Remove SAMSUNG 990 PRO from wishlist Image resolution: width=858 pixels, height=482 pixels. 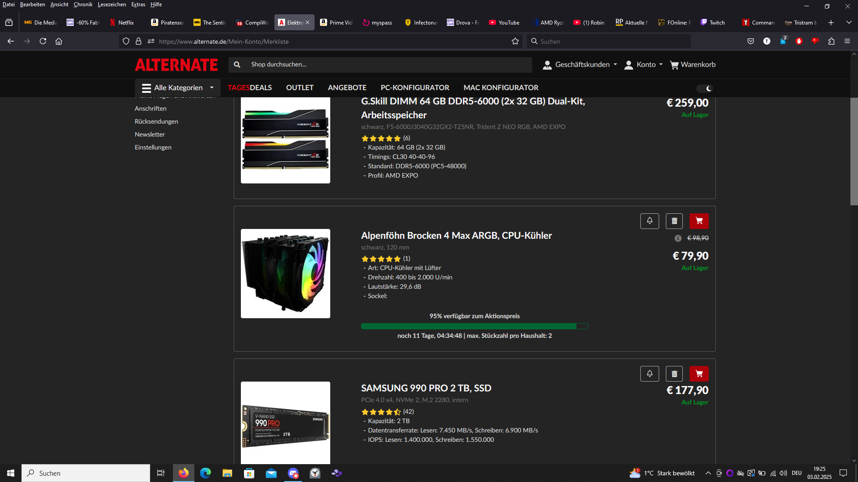[x=674, y=374]
